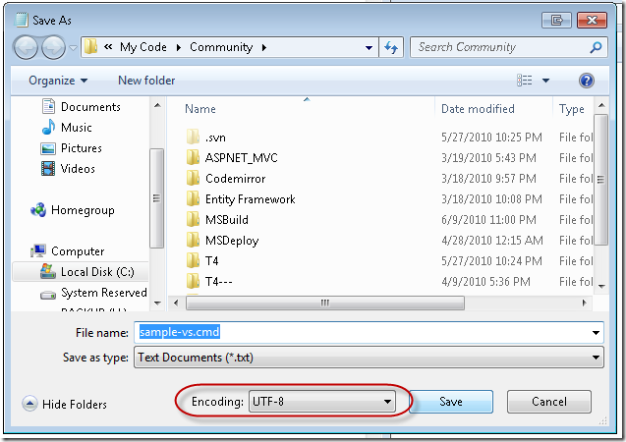Screen dimensions: 626x442
Task: Open the Encoding UTF-8 dropdown
Action: pos(322,402)
